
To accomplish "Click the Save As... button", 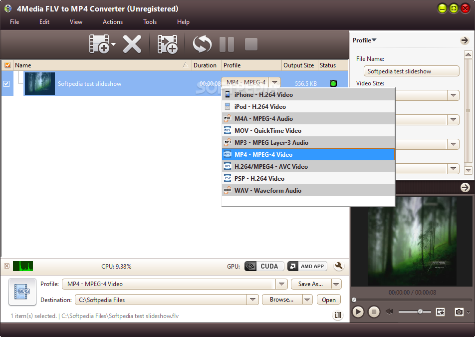I will (x=311, y=284).
